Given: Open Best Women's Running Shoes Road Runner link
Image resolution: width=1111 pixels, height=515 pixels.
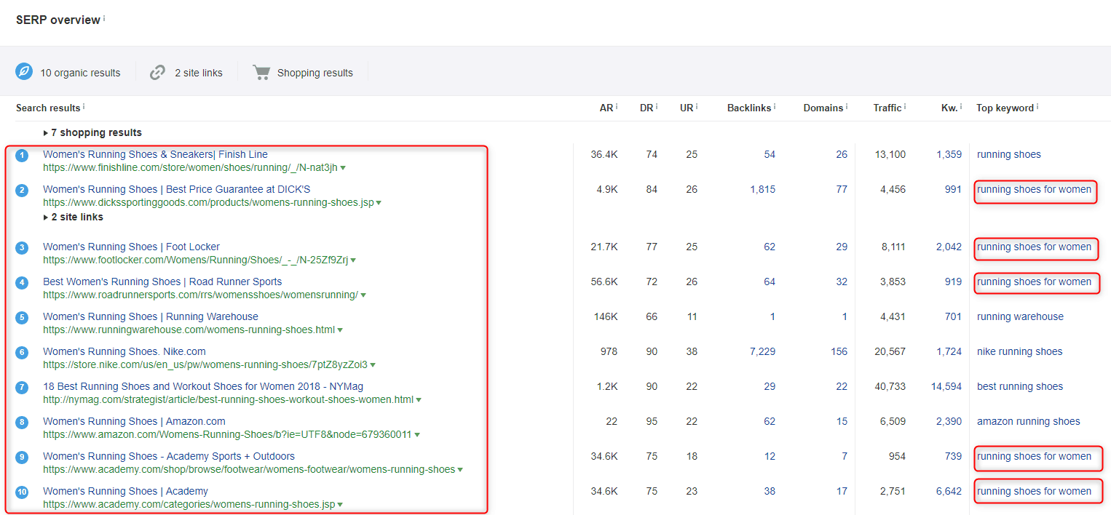Looking at the screenshot, I should coord(162,282).
